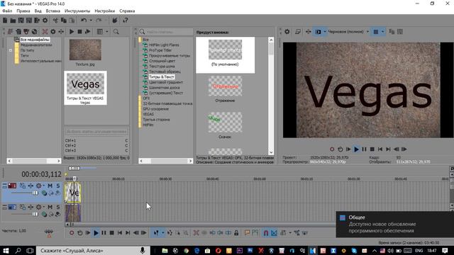Click the What's This help icon
The height and width of the screenshot is (255, 454).
coord(126,21)
